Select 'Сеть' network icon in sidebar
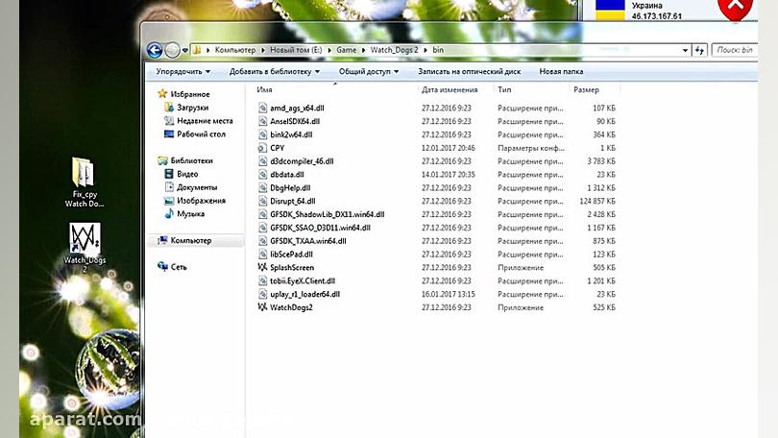This screenshot has height=438, width=778. (162, 266)
